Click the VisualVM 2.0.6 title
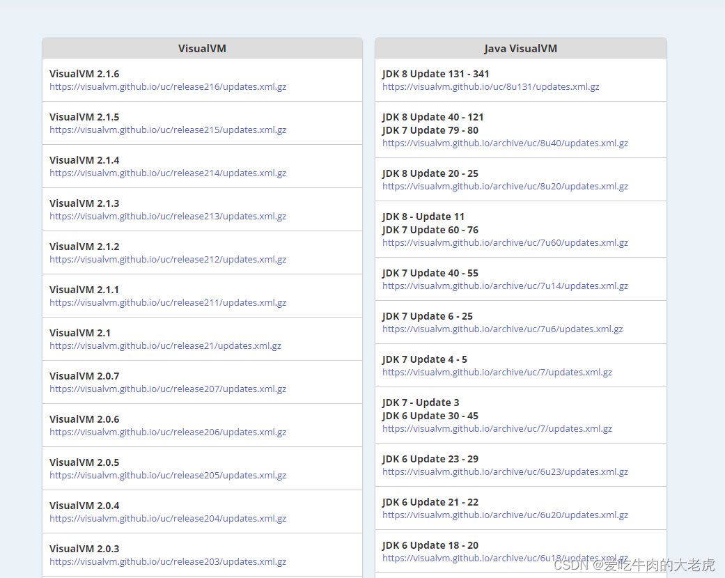The image size is (725, 578). [84, 419]
